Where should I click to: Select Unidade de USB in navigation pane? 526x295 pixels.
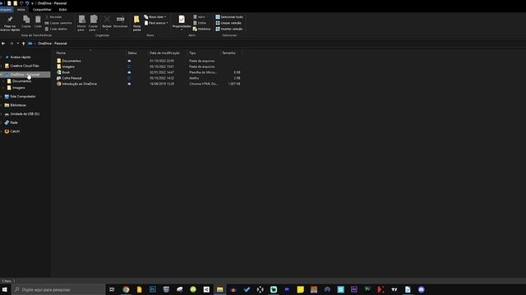click(25, 114)
